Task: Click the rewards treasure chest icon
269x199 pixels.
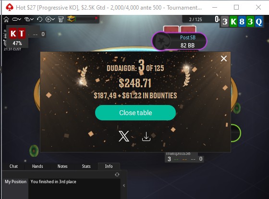Action: [71, 19]
